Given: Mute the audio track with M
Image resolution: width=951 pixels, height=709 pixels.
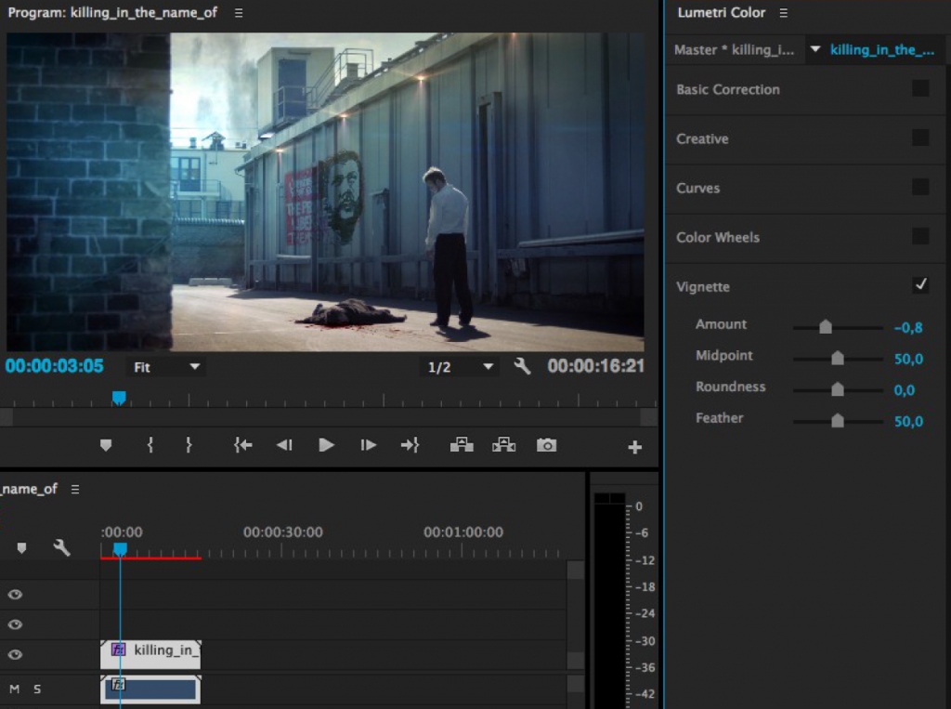Looking at the screenshot, I should coord(15,689).
